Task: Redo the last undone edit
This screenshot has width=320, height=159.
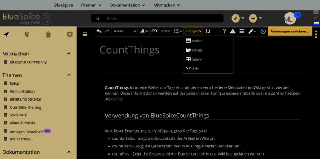Action: tap(107, 31)
